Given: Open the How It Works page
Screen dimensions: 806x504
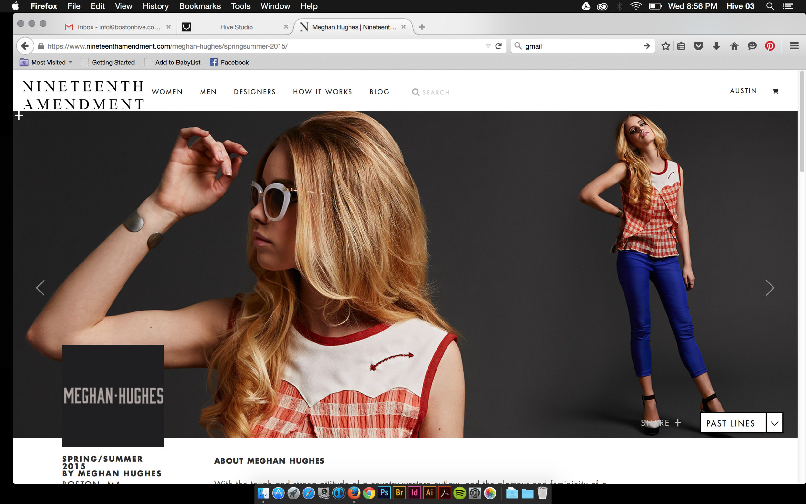Looking at the screenshot, I should click(x=322, y=92).
